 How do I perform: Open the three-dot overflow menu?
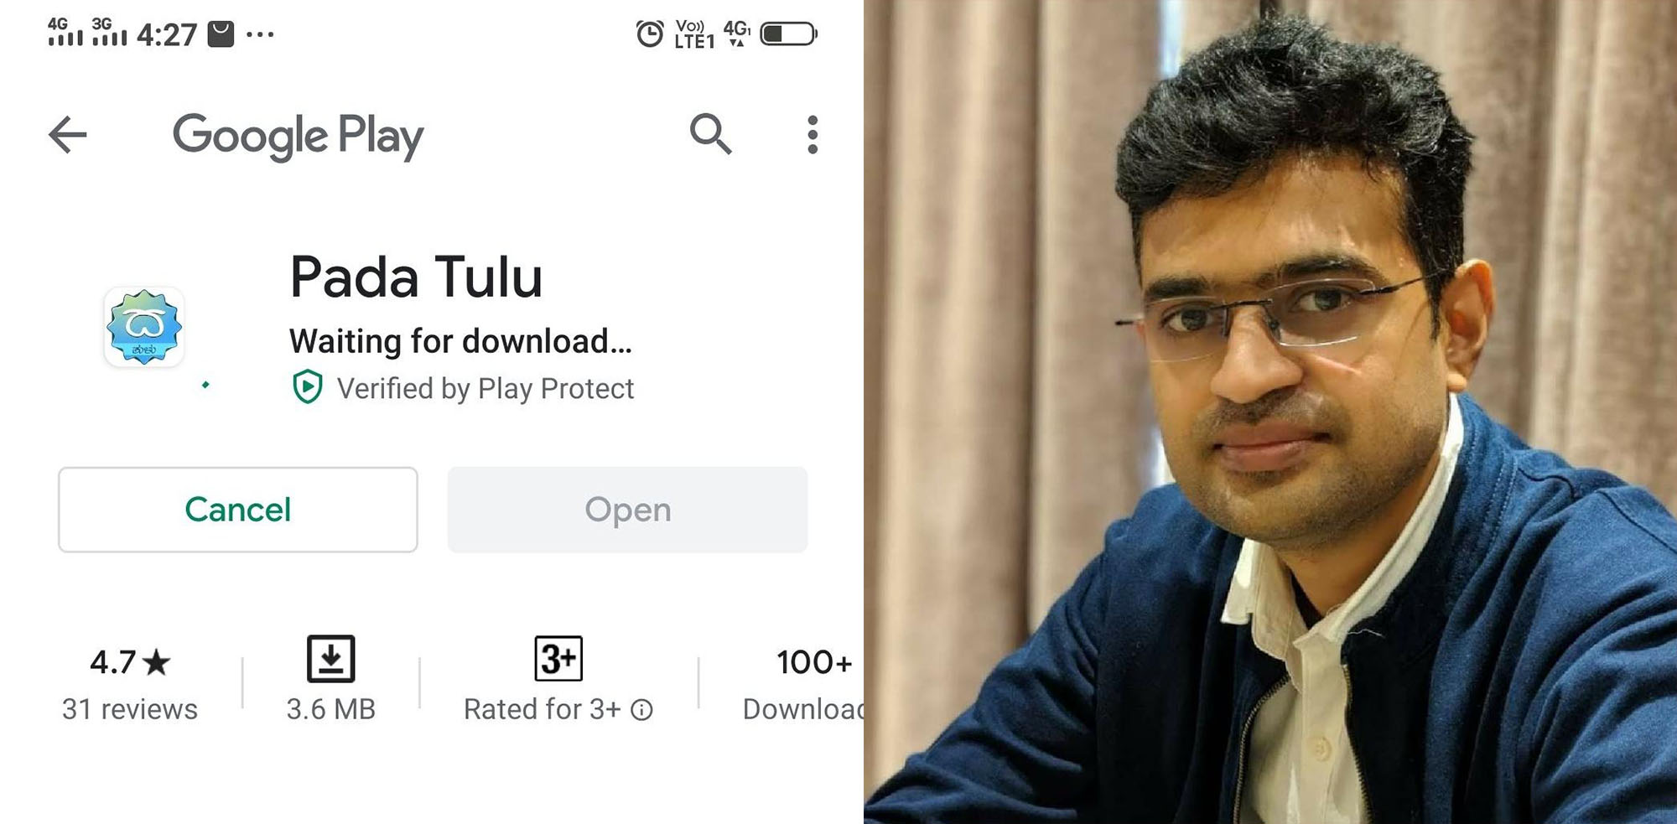coord(812,134)
